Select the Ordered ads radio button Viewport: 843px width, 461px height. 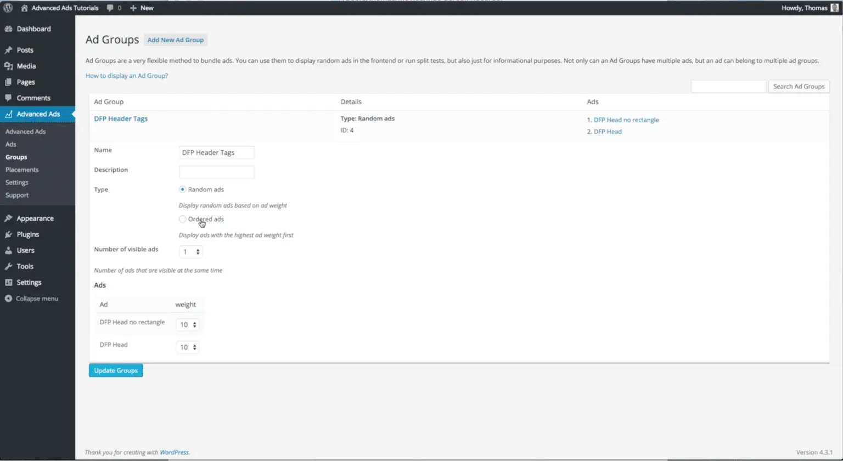click(x=182, y=219)
